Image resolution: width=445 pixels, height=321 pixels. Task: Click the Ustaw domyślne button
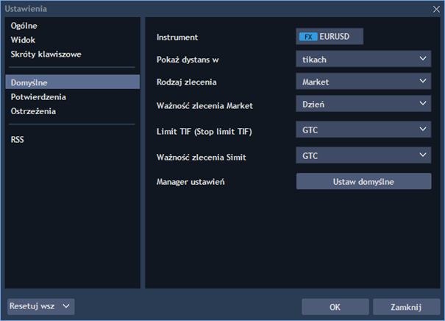[363, 181]
